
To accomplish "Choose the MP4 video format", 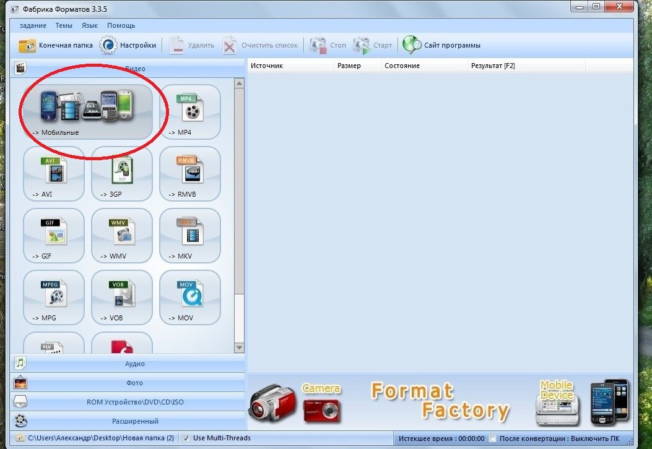I will point(190,112).
